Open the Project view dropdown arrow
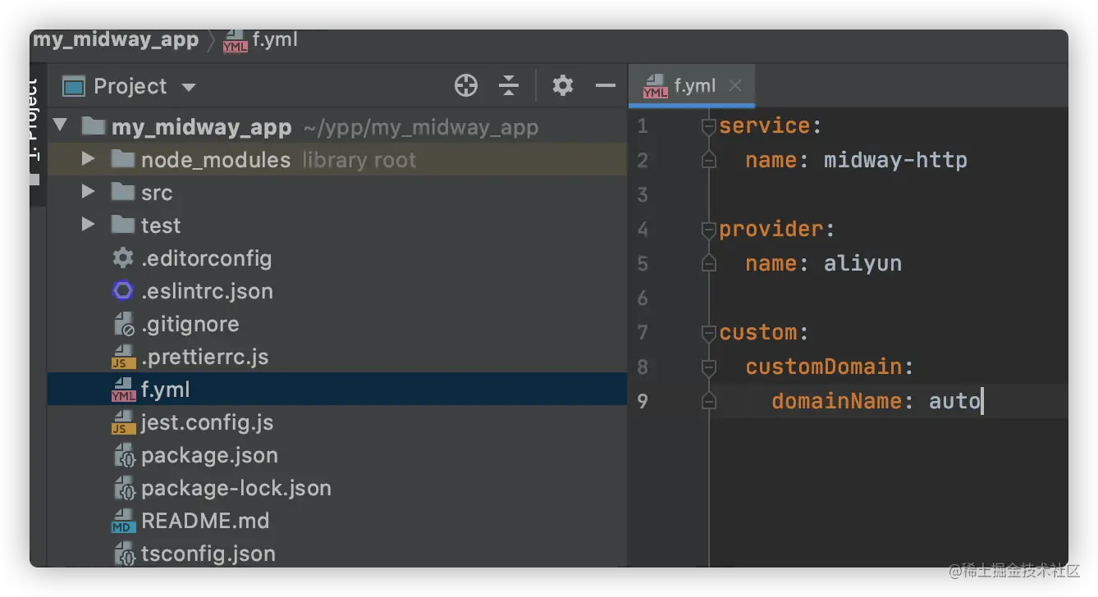Image resolution: width=1098 pixels, height=597 pixels. coord(189,87)
